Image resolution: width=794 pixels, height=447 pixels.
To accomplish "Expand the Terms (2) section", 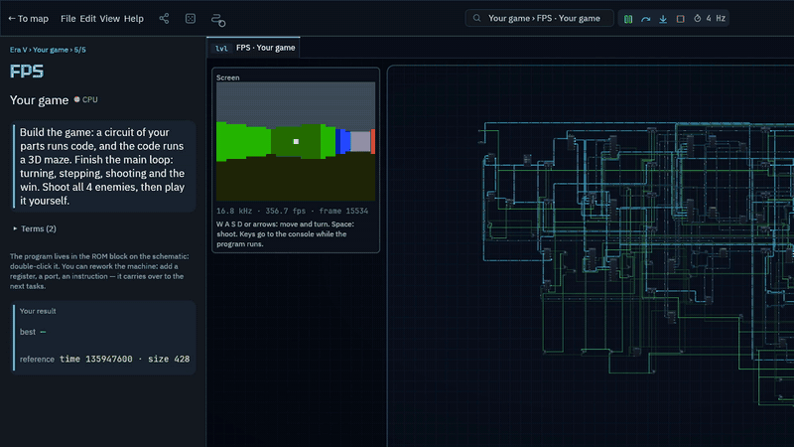I will pos(35,228).
